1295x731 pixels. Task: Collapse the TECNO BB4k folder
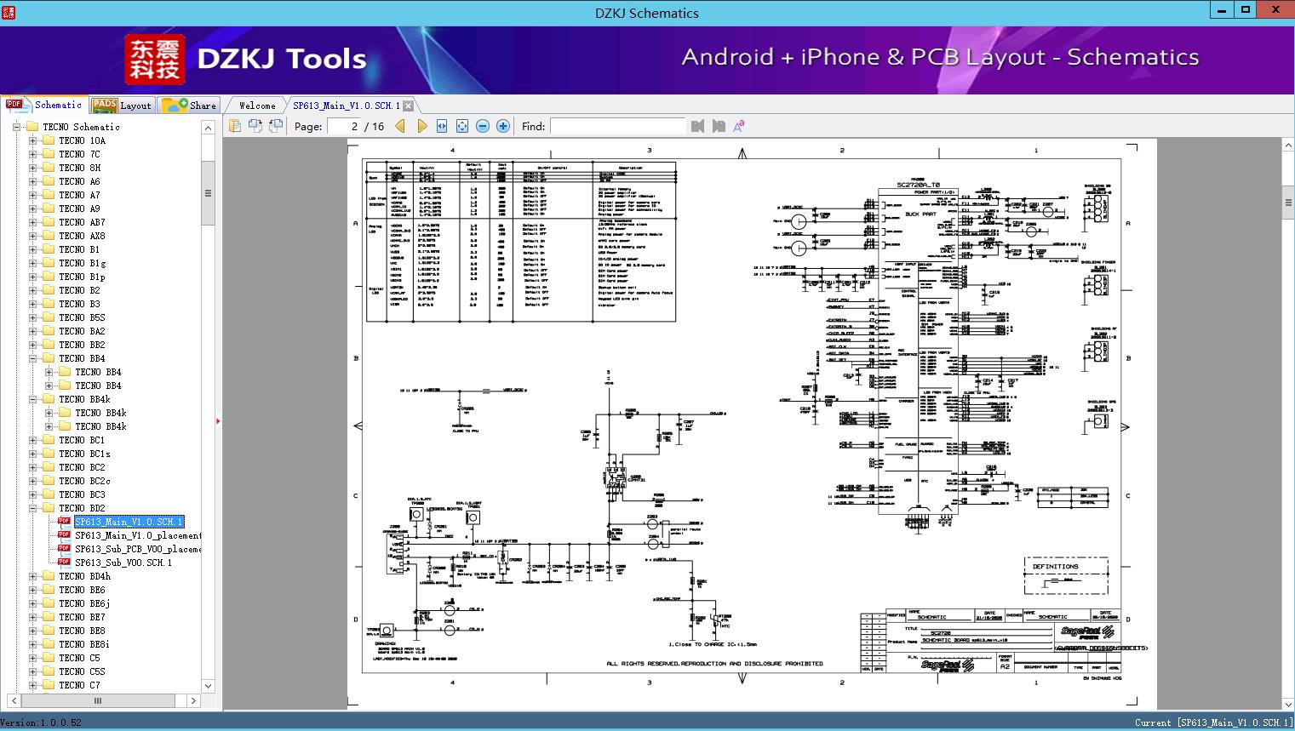33,399
